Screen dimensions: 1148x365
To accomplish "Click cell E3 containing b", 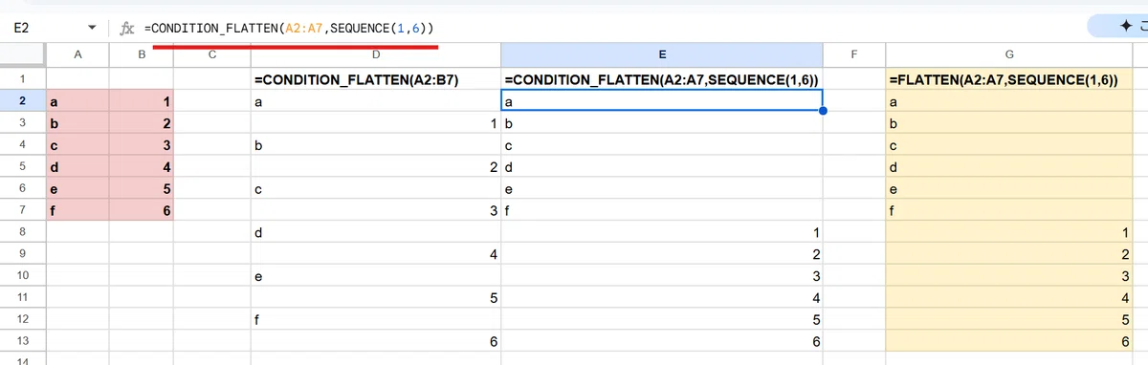I will (661, 123).
